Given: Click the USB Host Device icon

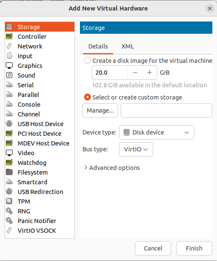Looking at the screenshot, I should pyautogui.click(x=9, y=124).
